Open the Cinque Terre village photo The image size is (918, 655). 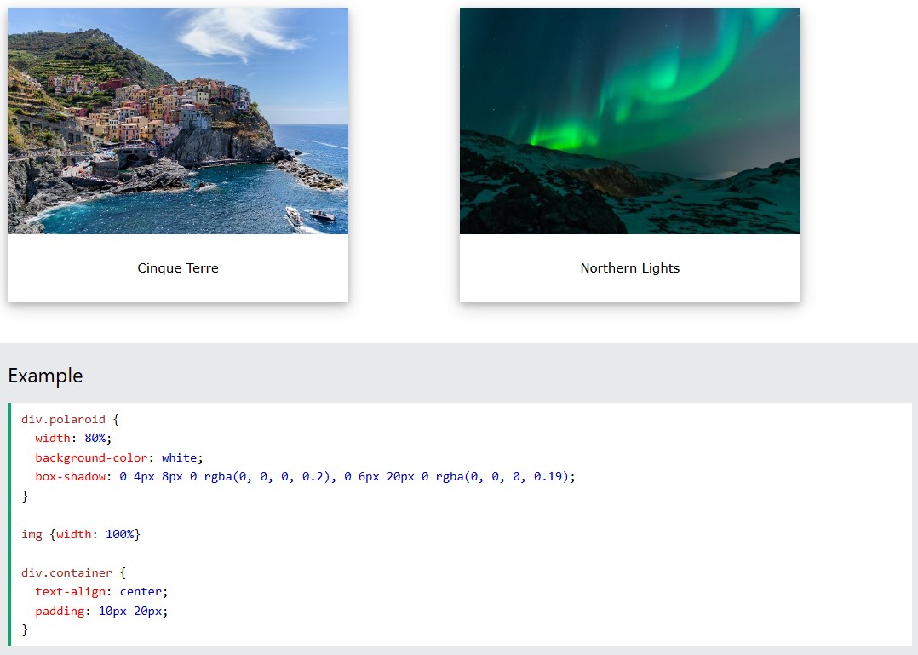178,121
